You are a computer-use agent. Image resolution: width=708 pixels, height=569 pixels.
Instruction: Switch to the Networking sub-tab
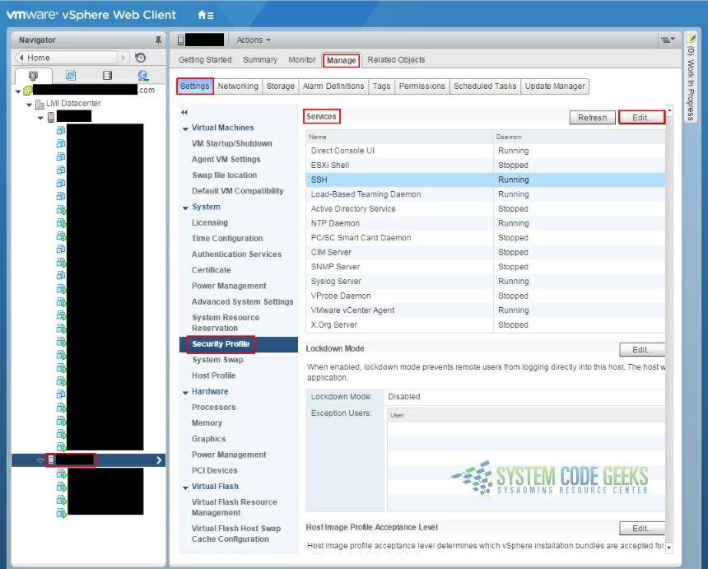tap(238, 86)
